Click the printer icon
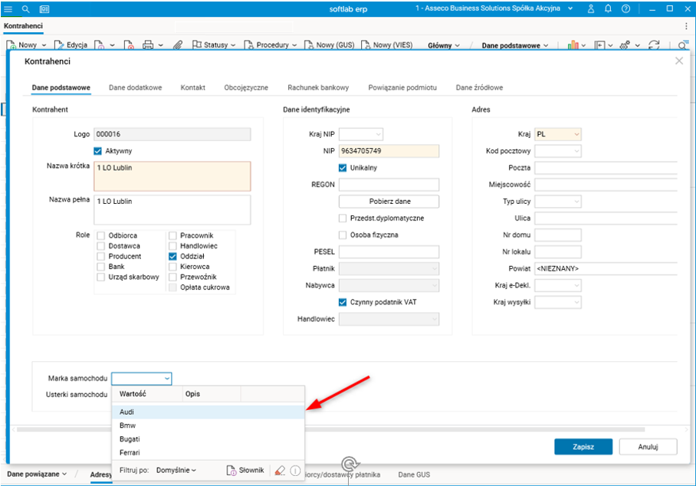The height and width of the screenshot is (486, 696). [148, 44]
